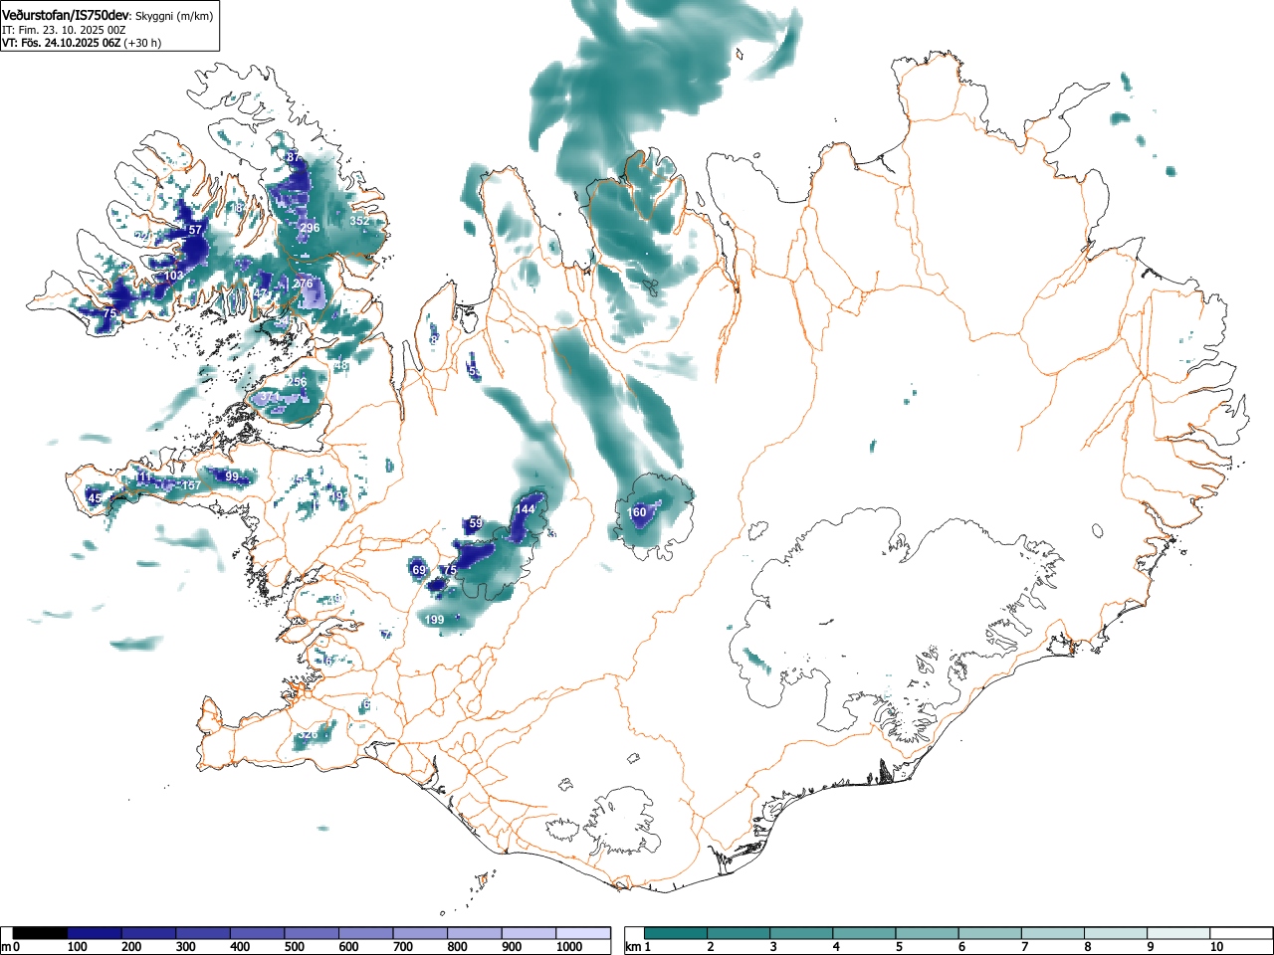Screen dimensions: 1274x955
Task: Click the visibility value 160 on the glacier
Action: point(637,512)
